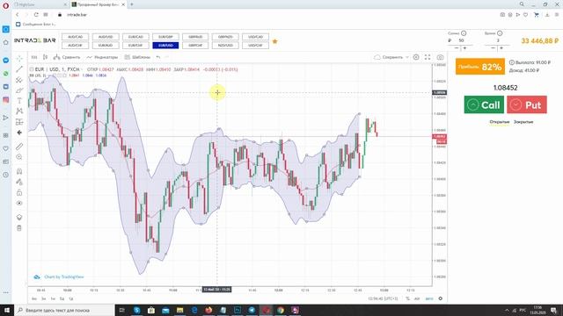
Task: Switch to the first browser tab
Action: pyautogui.click(x=40, y=4)
